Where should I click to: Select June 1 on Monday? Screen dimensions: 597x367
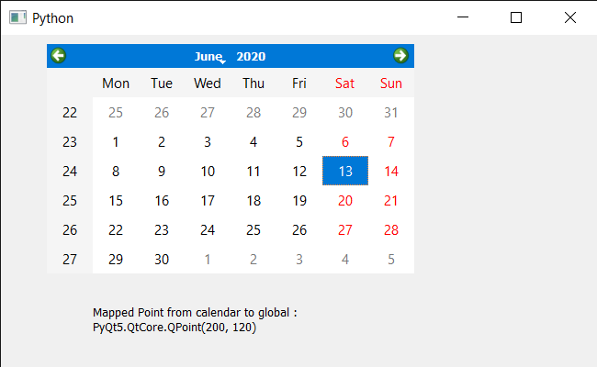pos(116,141)
